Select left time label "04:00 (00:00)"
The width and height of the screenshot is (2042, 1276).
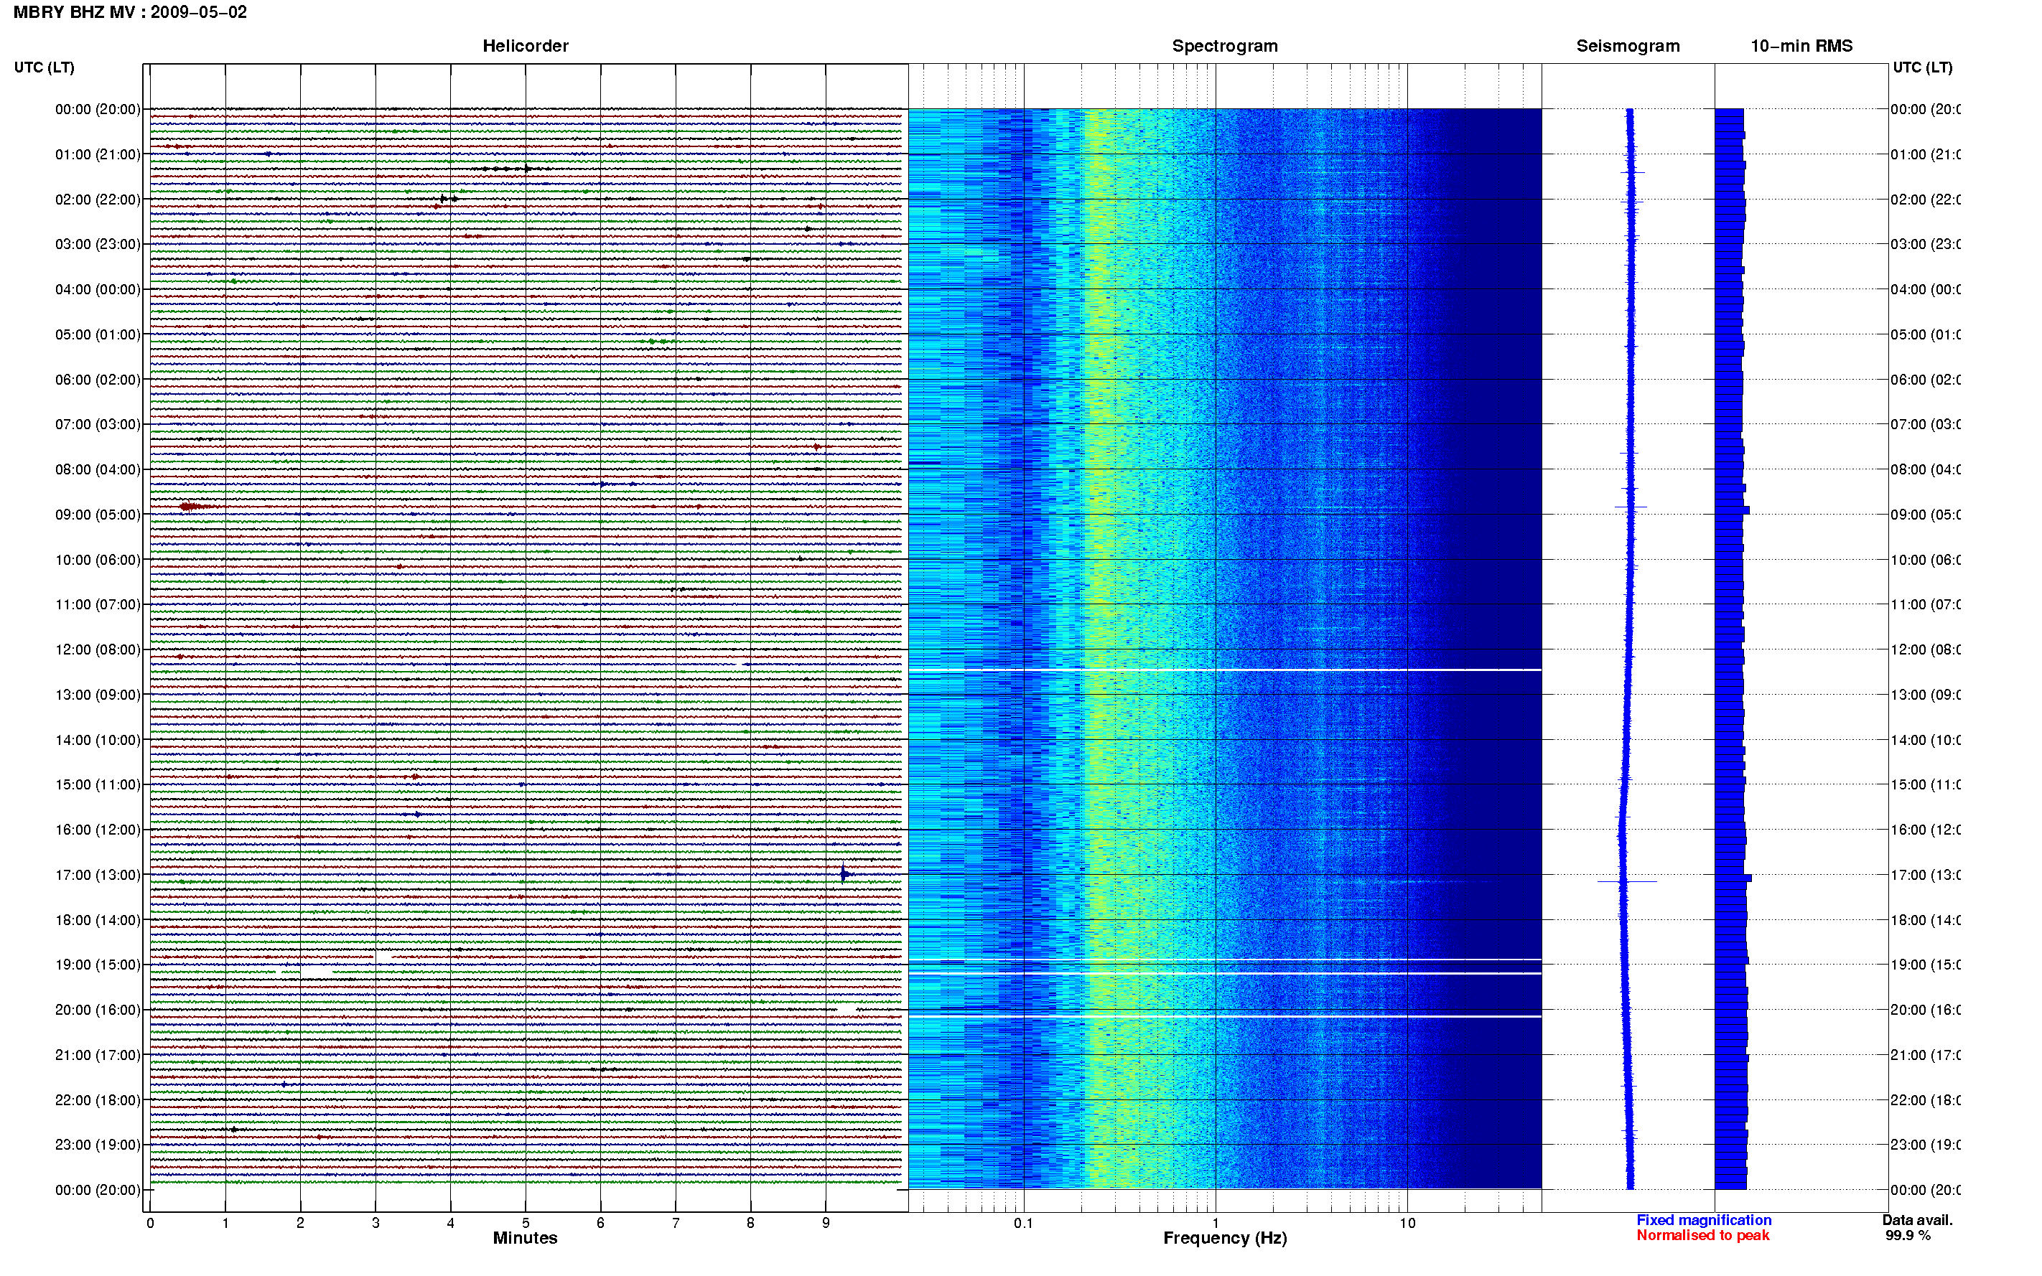point(97,289)
